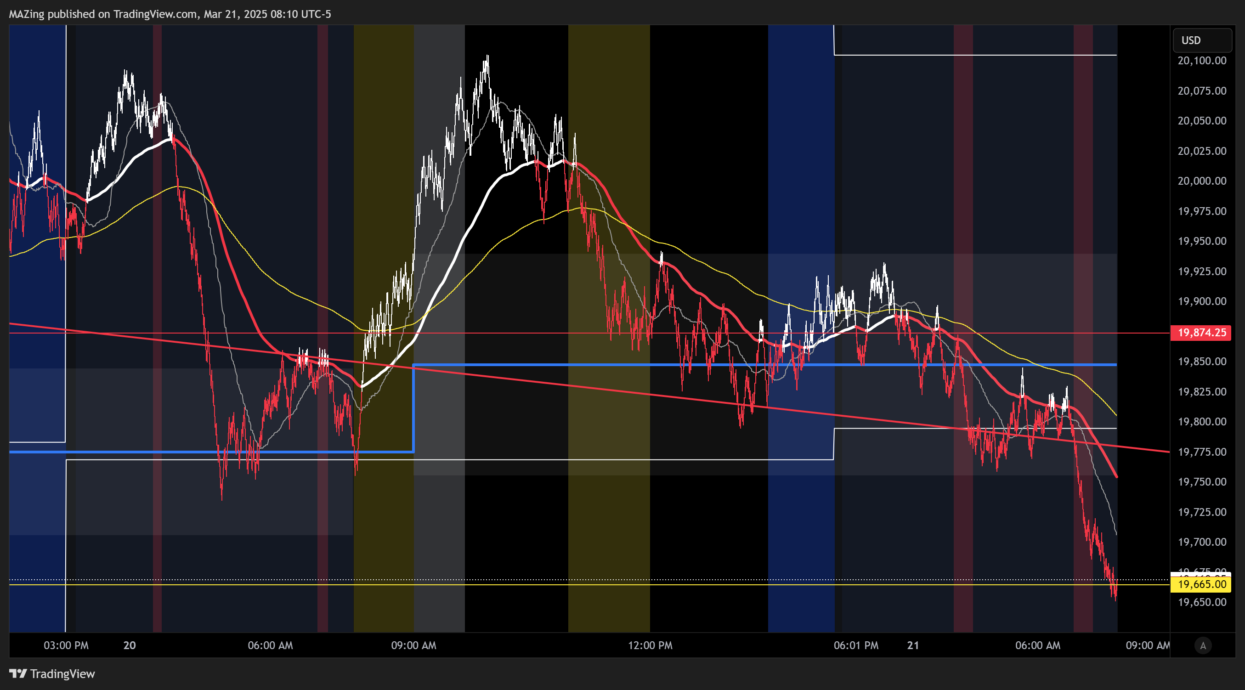
Task: Click the 06:01 PM time axis label
Action: pos(856,645)
